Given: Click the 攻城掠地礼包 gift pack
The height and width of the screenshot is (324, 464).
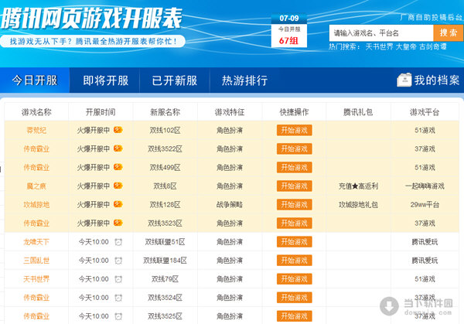Looking at the screenshot, I should 358,205.
